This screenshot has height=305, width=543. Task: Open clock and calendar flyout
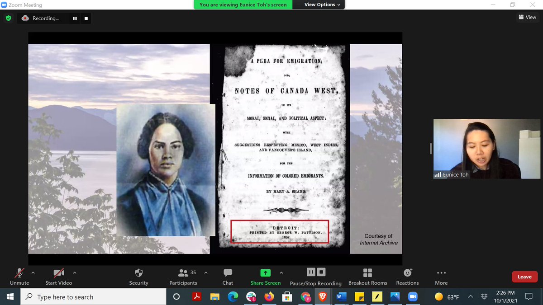click(x=505, y=297)
